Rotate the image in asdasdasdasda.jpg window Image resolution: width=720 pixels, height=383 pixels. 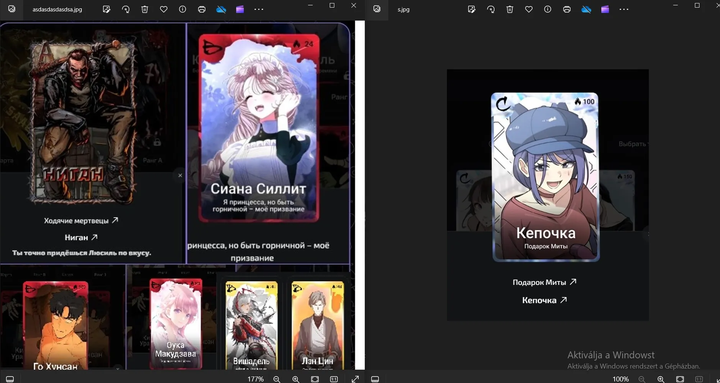click(126, 9)
